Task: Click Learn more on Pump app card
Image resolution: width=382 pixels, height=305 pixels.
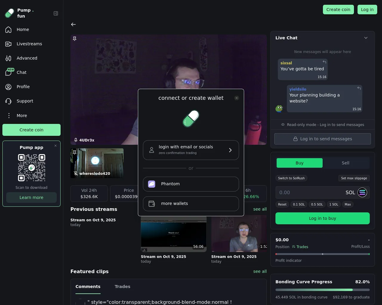Action: 31,197
